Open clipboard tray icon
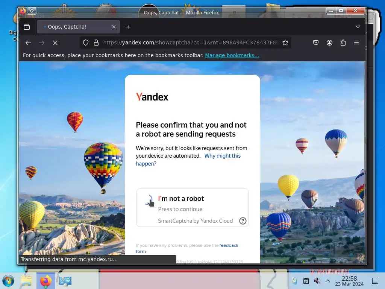Image resolution: width=385 pixels, height=289 pixels. (306, 281)
